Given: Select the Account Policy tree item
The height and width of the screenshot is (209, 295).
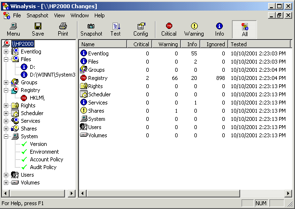Looking at the screenshot, I should pos(47,159).
